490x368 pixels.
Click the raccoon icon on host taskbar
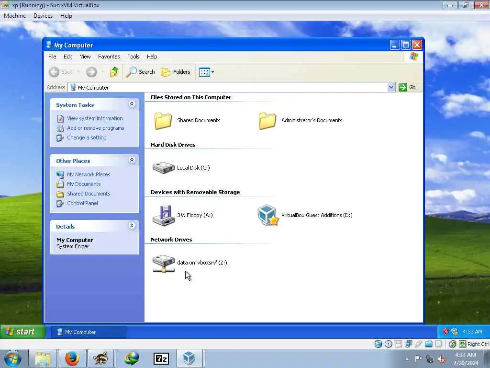[x=100, y=359]
